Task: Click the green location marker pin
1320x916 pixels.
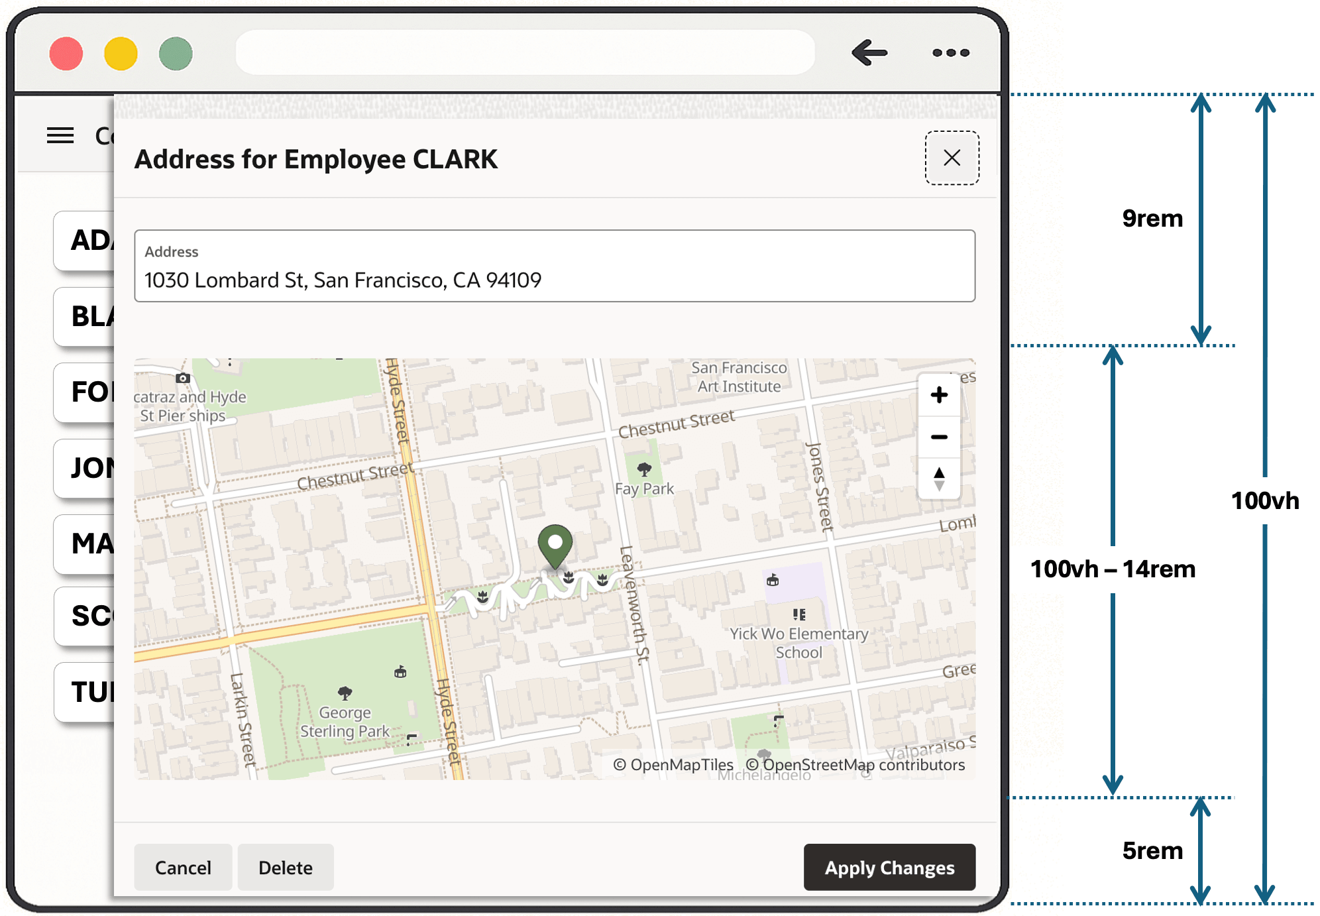Action: pyautogui.click(x=555, y=546)
